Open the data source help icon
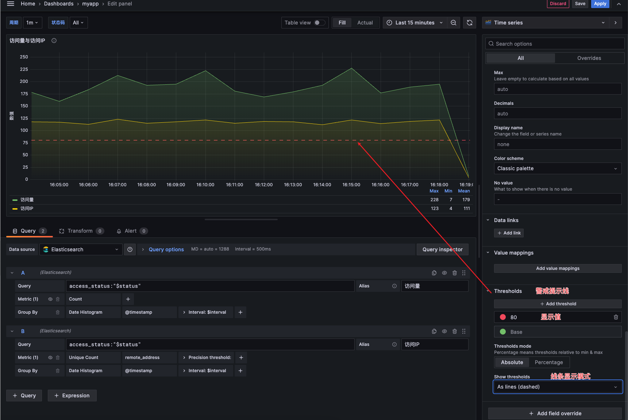628x420 pixels. click(x=130, y=249)
